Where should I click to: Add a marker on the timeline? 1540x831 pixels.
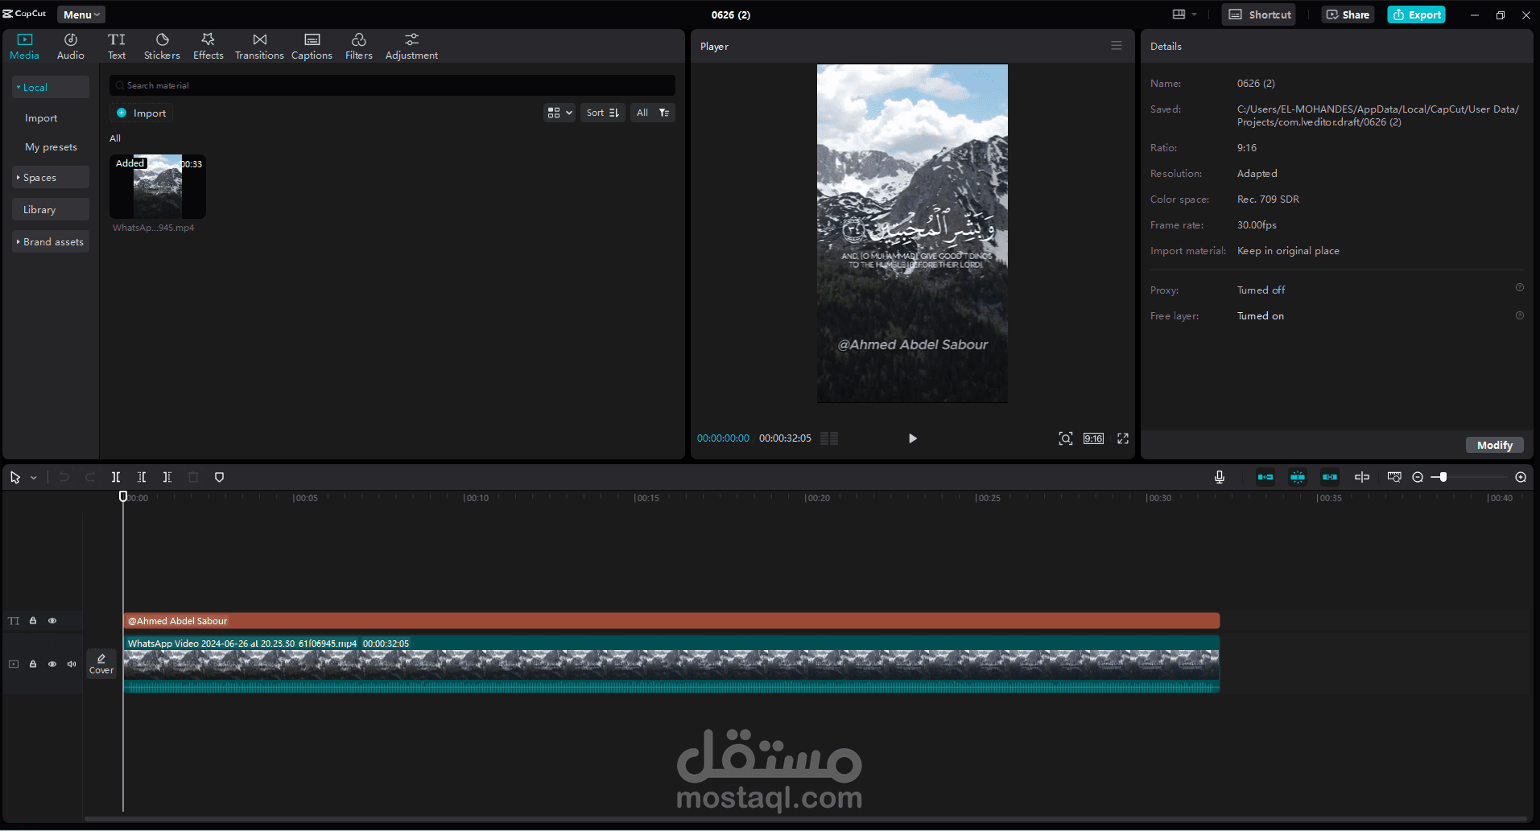tap(219, 477)
